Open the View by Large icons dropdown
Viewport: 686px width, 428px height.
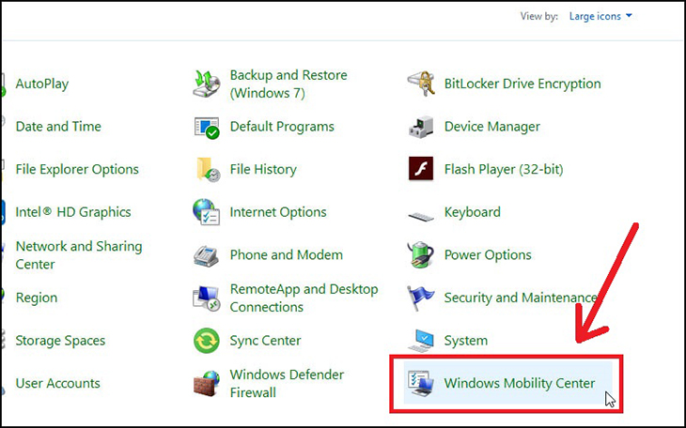click(600, 16)
